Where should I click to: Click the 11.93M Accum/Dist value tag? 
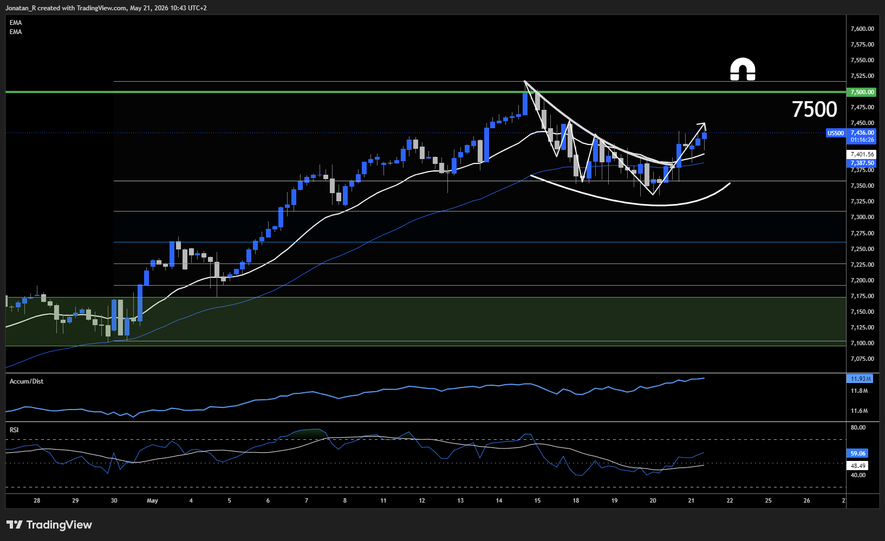860,379
